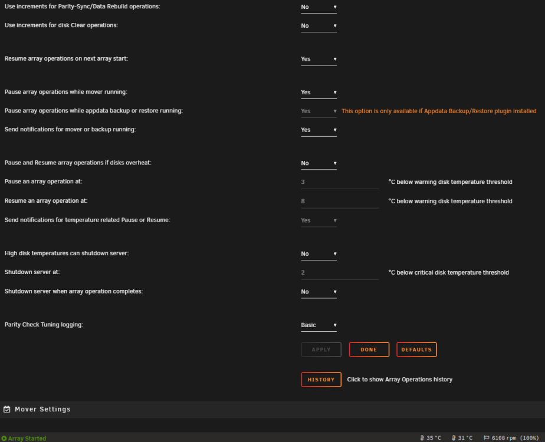This screenshot has width=545, height=442.
Task: Click the Pause an array operation at field
Action: click(x=340, y=182)
